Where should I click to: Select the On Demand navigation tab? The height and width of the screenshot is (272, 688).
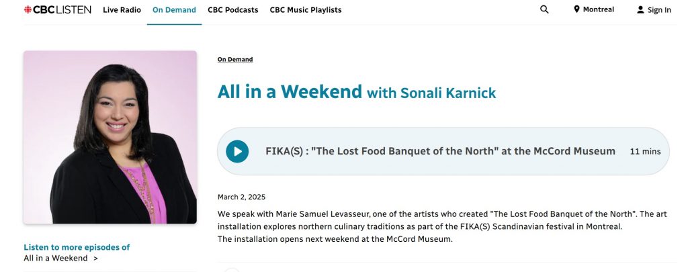(x=174, y=10)
